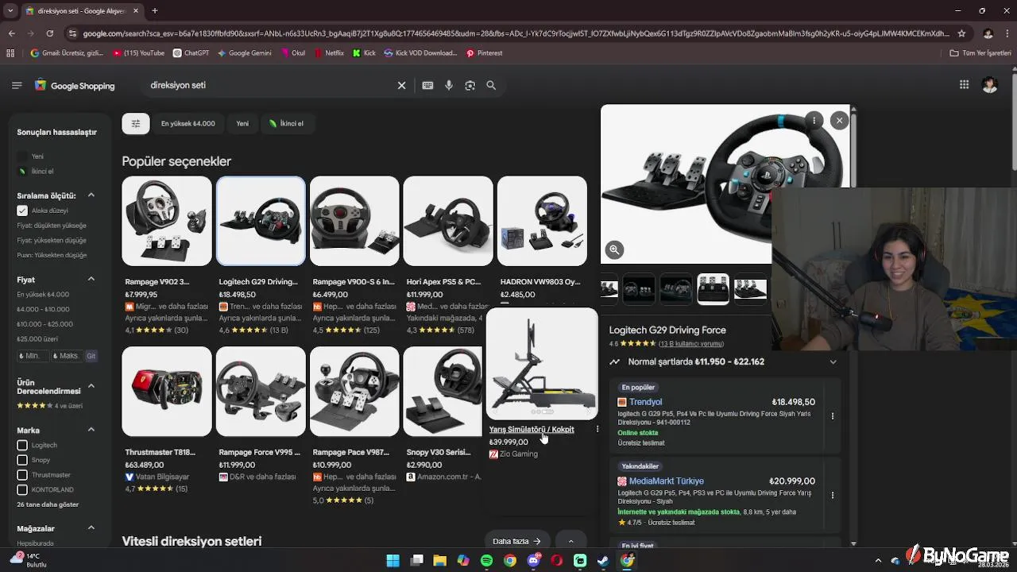Viewport: 1017px width, 572px height.
Task: Open three-dot menu for the MediaMarkt offer
Action: (x=833, y=495)
